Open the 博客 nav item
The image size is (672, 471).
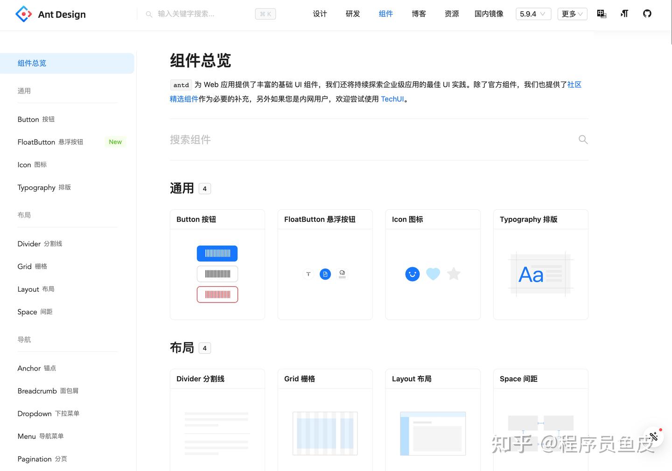pos(419,14)
